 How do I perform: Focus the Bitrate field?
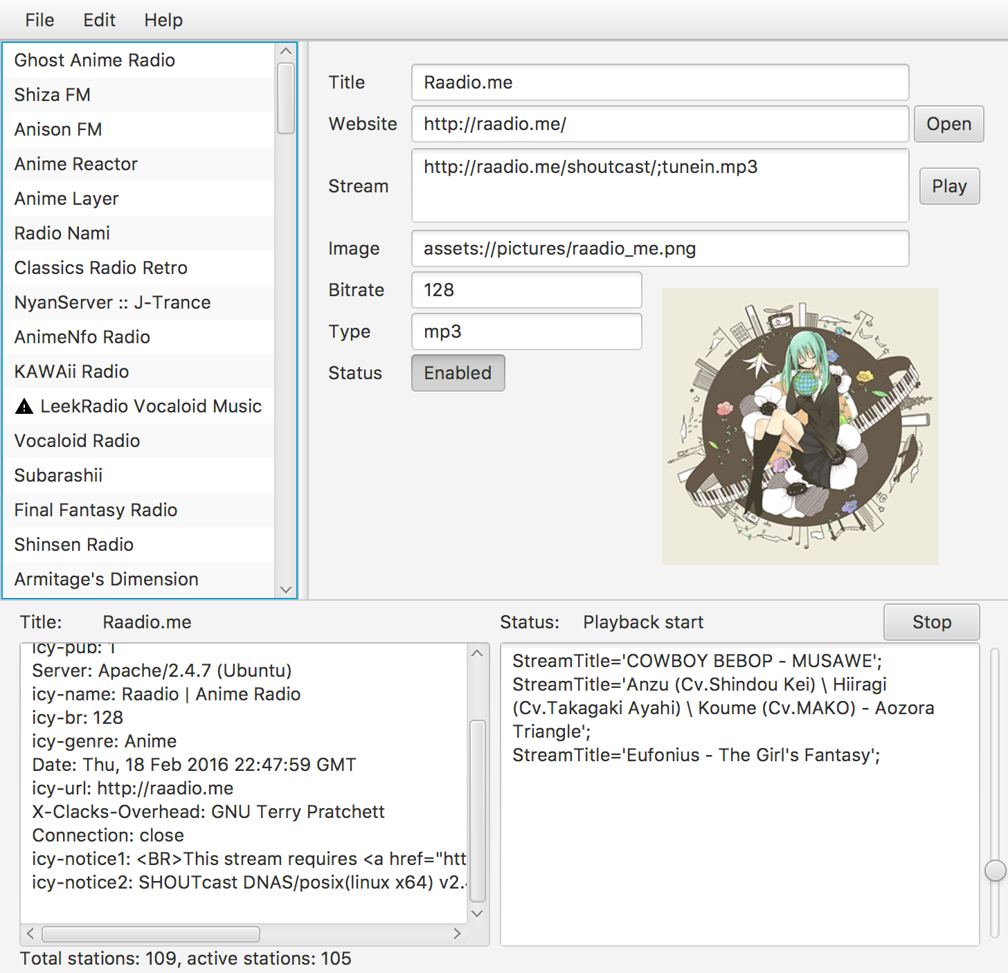tap(527, 290)
